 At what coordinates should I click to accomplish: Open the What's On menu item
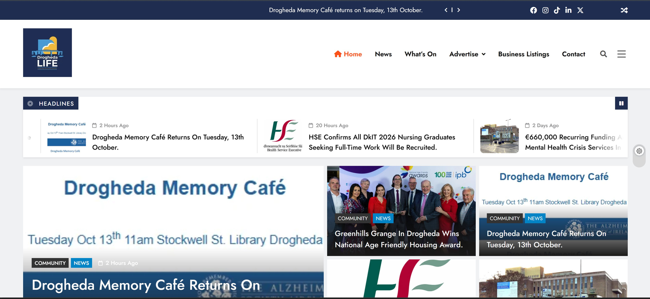(420, 54)
